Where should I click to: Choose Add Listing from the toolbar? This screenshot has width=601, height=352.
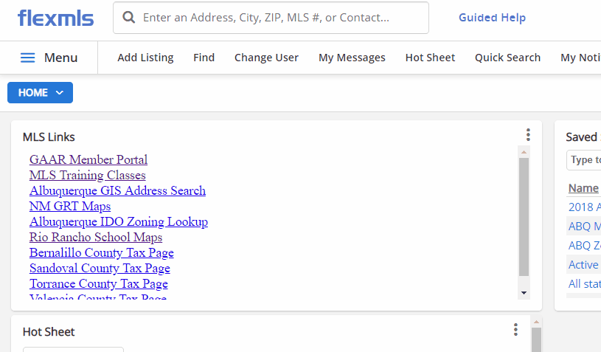[146, 58]
